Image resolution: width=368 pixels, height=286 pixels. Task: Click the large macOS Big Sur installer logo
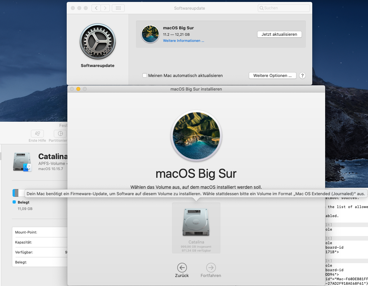coord(196,136)
